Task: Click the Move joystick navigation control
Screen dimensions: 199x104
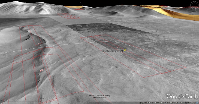Action: pyautogui.click(x=194, y=12)
